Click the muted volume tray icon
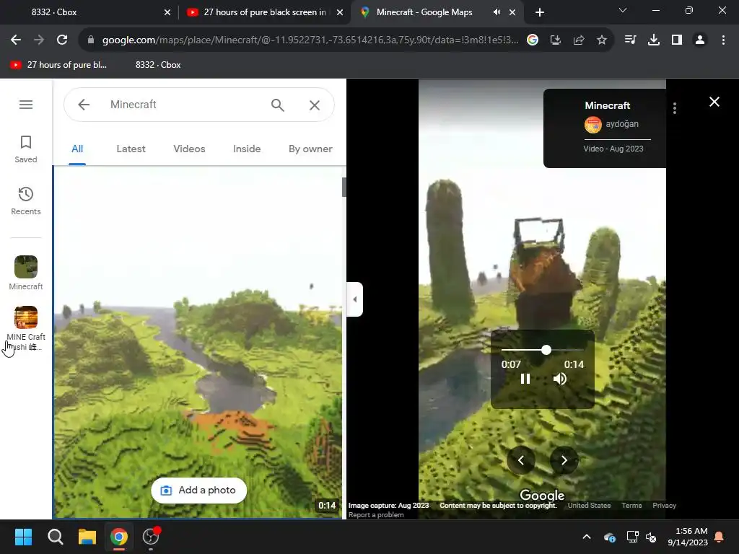The image size is (739, 554). click(x=652, y=537)
